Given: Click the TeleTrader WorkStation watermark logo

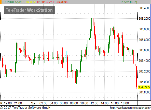Looking at the screenshot, I should coord(29,10).
